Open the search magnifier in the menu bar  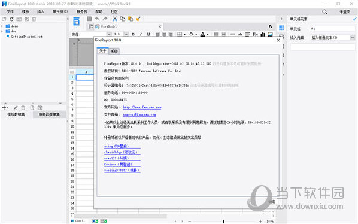click(x=324, y=11)
